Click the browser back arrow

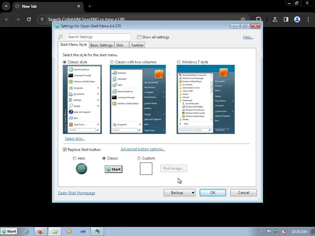point(7,19)
